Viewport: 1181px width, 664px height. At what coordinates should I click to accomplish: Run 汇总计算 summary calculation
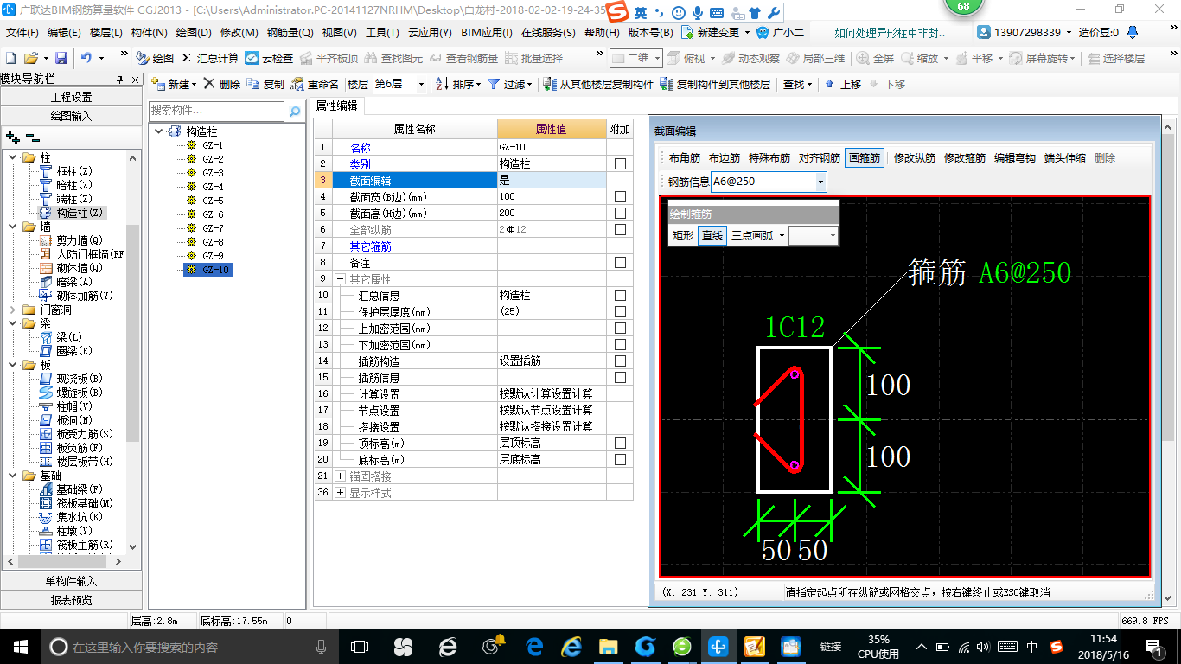pos(210,58)
